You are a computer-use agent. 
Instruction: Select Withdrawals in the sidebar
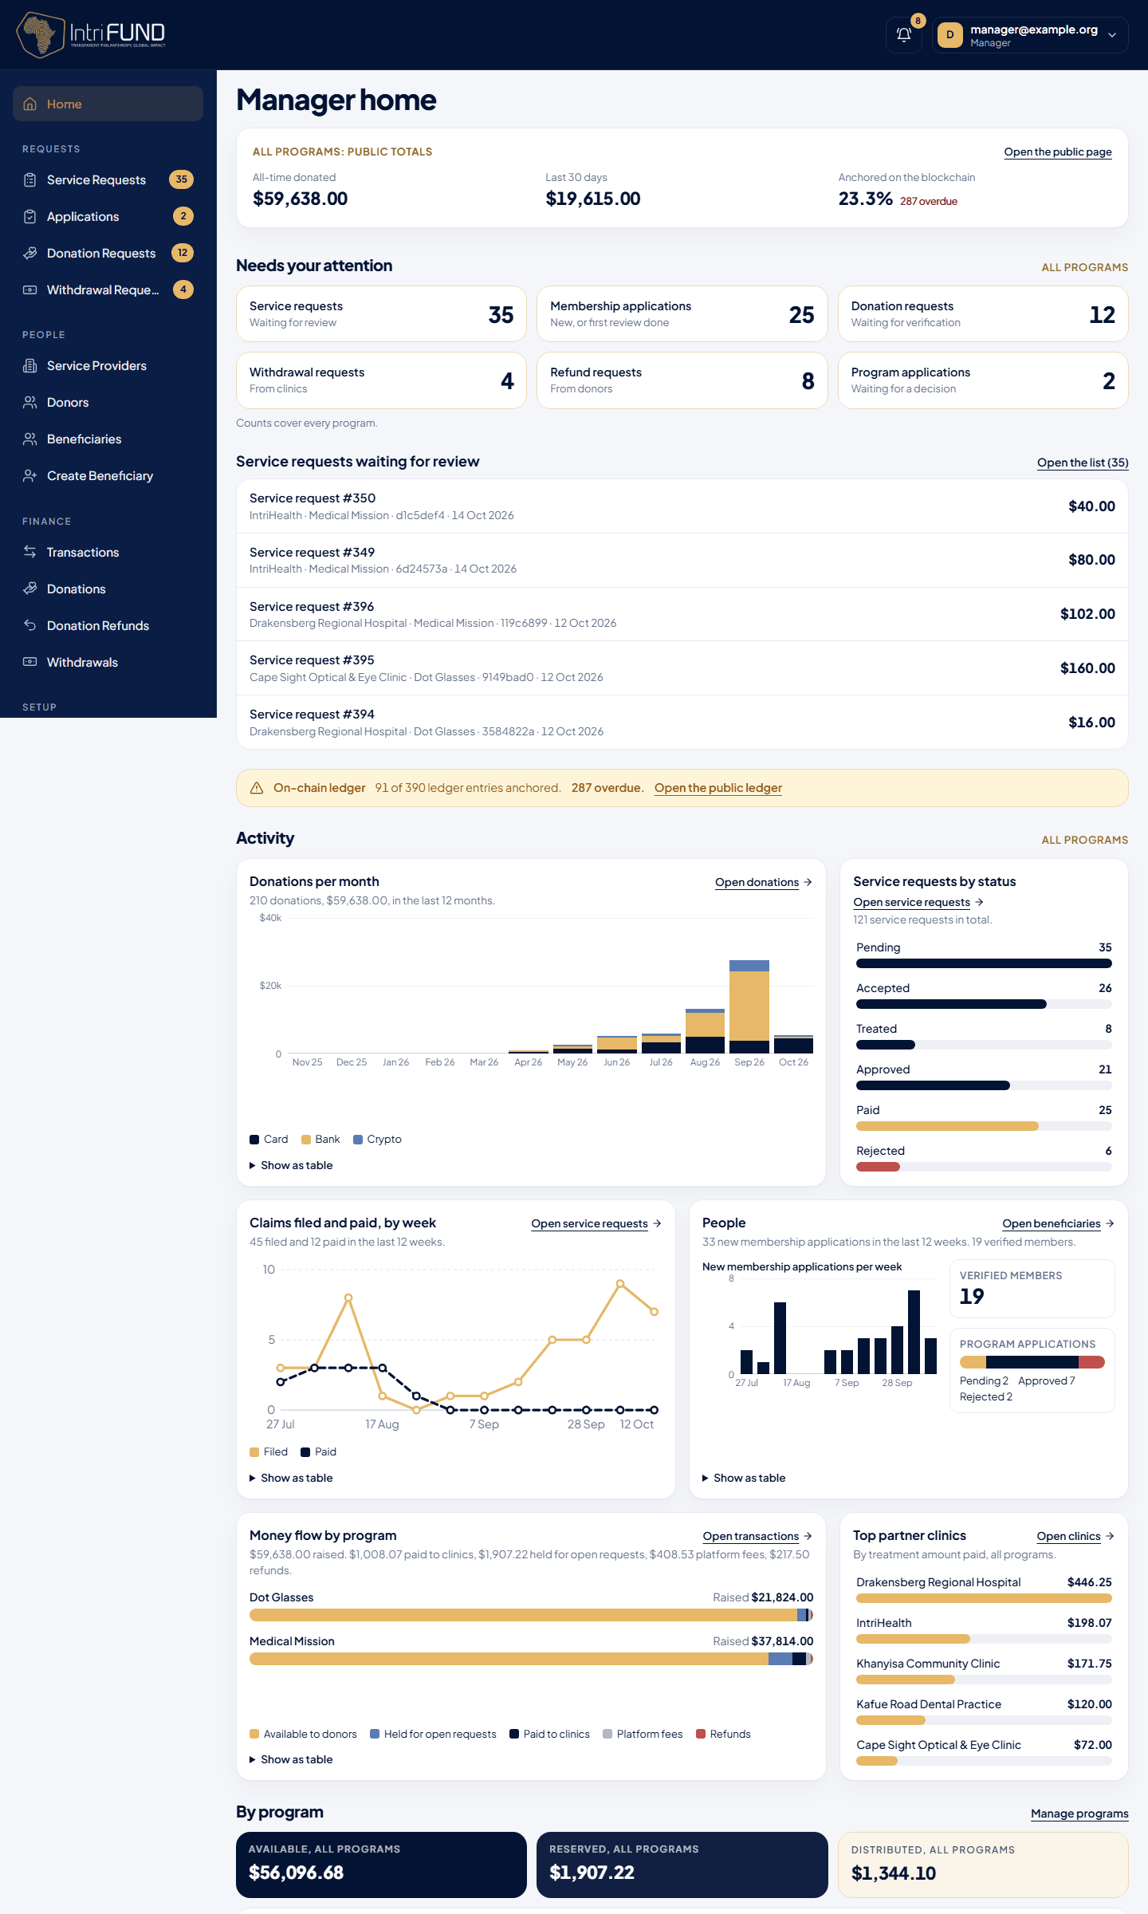[108, 662]
